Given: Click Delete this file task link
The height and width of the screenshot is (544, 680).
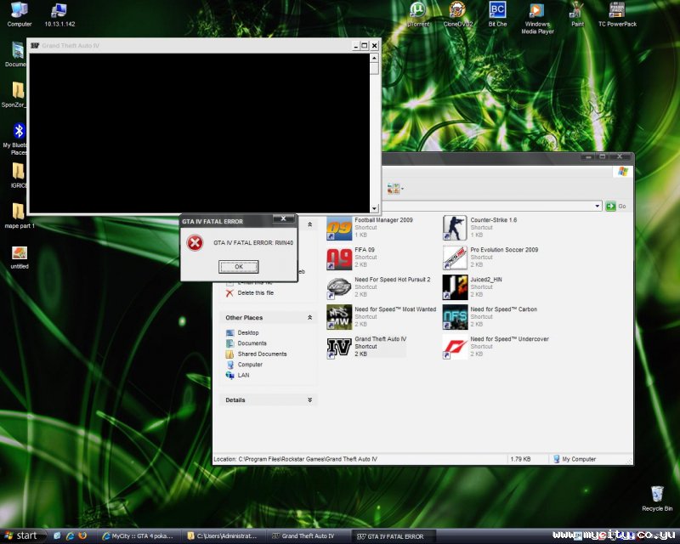Looking at the screenshot, I should [x=255, y=293].
